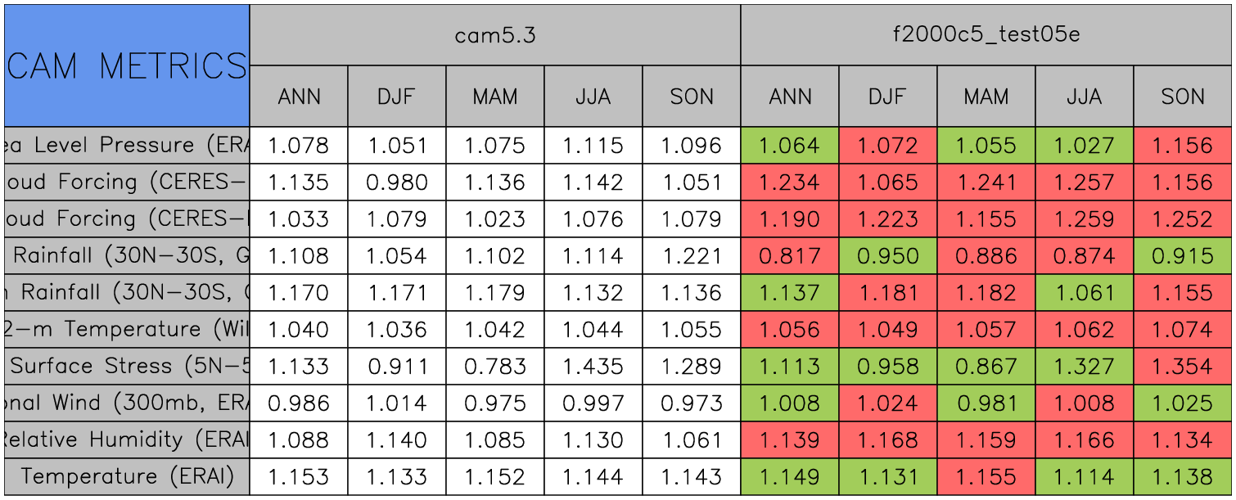Image resolution: width=1236 pixels, height=500 pixels.
Task: Click the red cell showing 1.259
Action: click(1085, 218)
